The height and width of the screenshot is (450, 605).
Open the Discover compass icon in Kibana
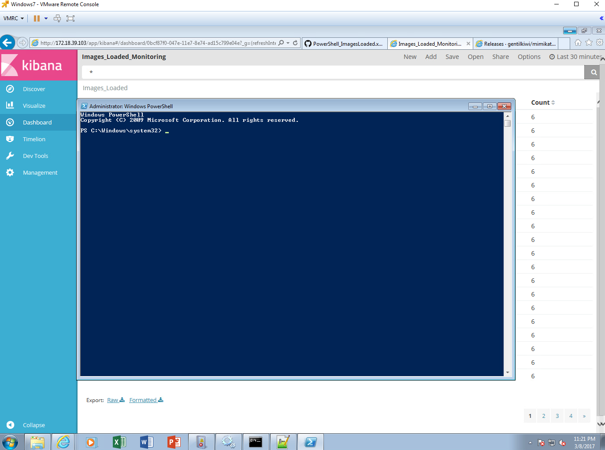(10, 89)
